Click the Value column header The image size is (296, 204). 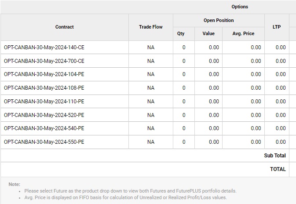click(208, 34)
